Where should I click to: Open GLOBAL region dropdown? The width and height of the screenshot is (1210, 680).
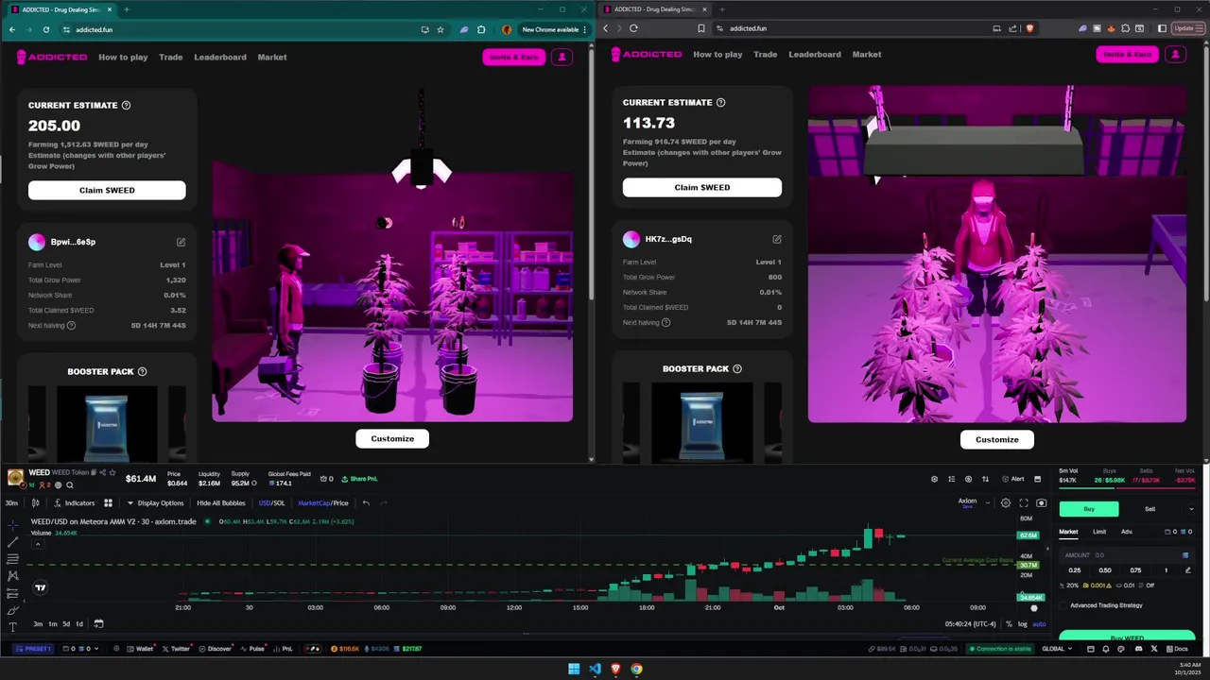1059,649
